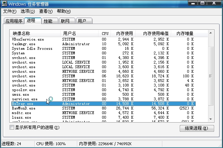Click the 进程数: 24 status entry
This screenshot has width=223, height=148.
(11, 144)
